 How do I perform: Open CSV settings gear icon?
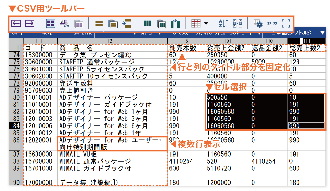pyautogui.click(x=258, y=24)
